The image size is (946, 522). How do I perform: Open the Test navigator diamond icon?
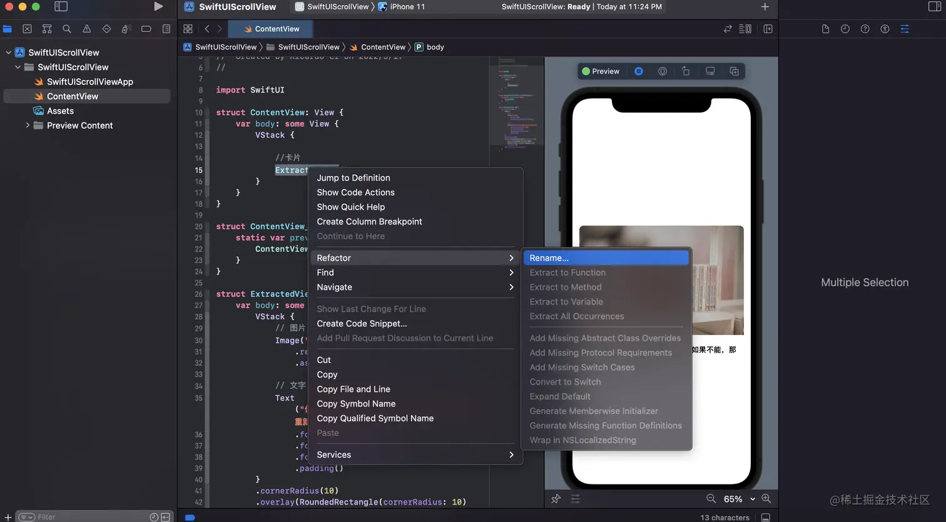click(106, 29)
